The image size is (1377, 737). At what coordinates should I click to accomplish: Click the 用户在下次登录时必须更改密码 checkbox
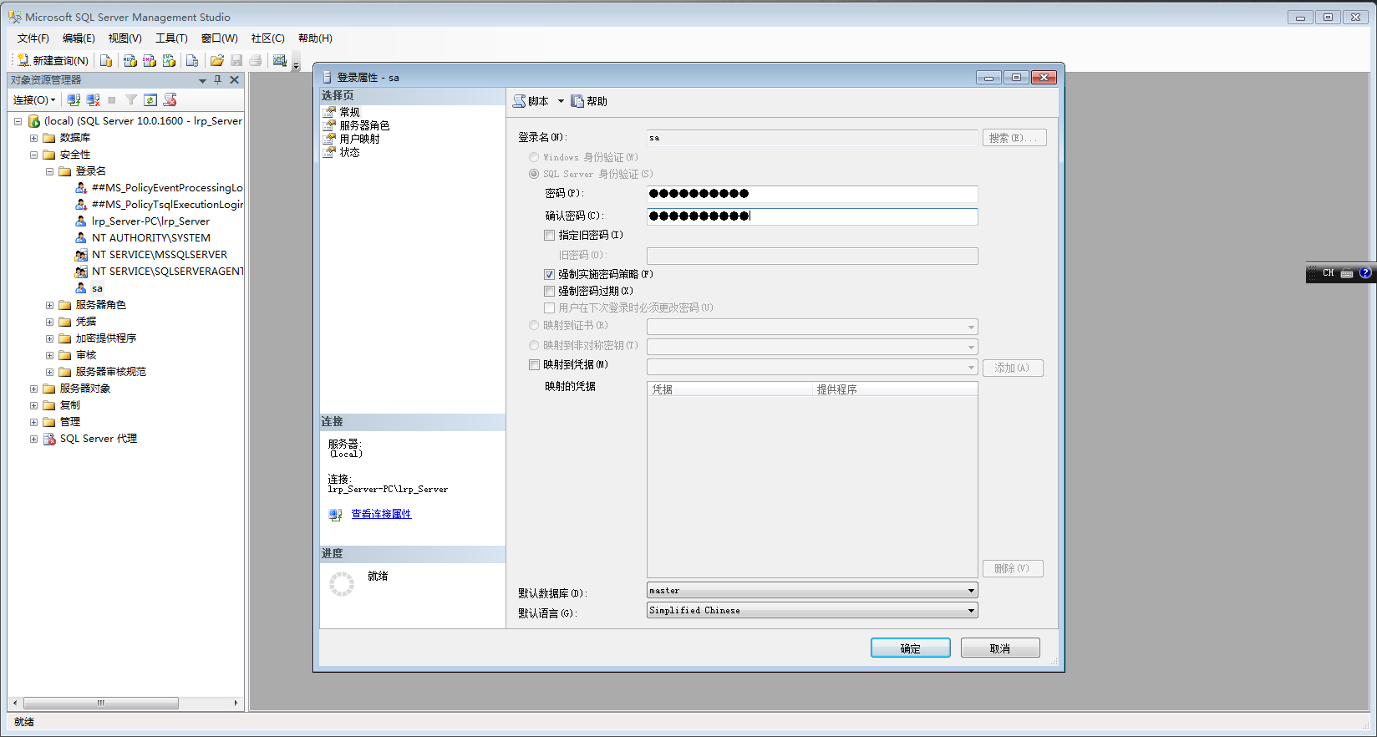click(550, 308)
